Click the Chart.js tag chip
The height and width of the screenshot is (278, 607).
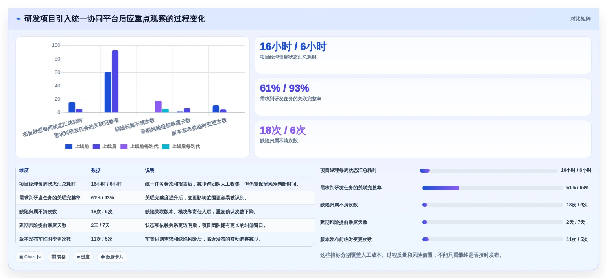[30, 257]
